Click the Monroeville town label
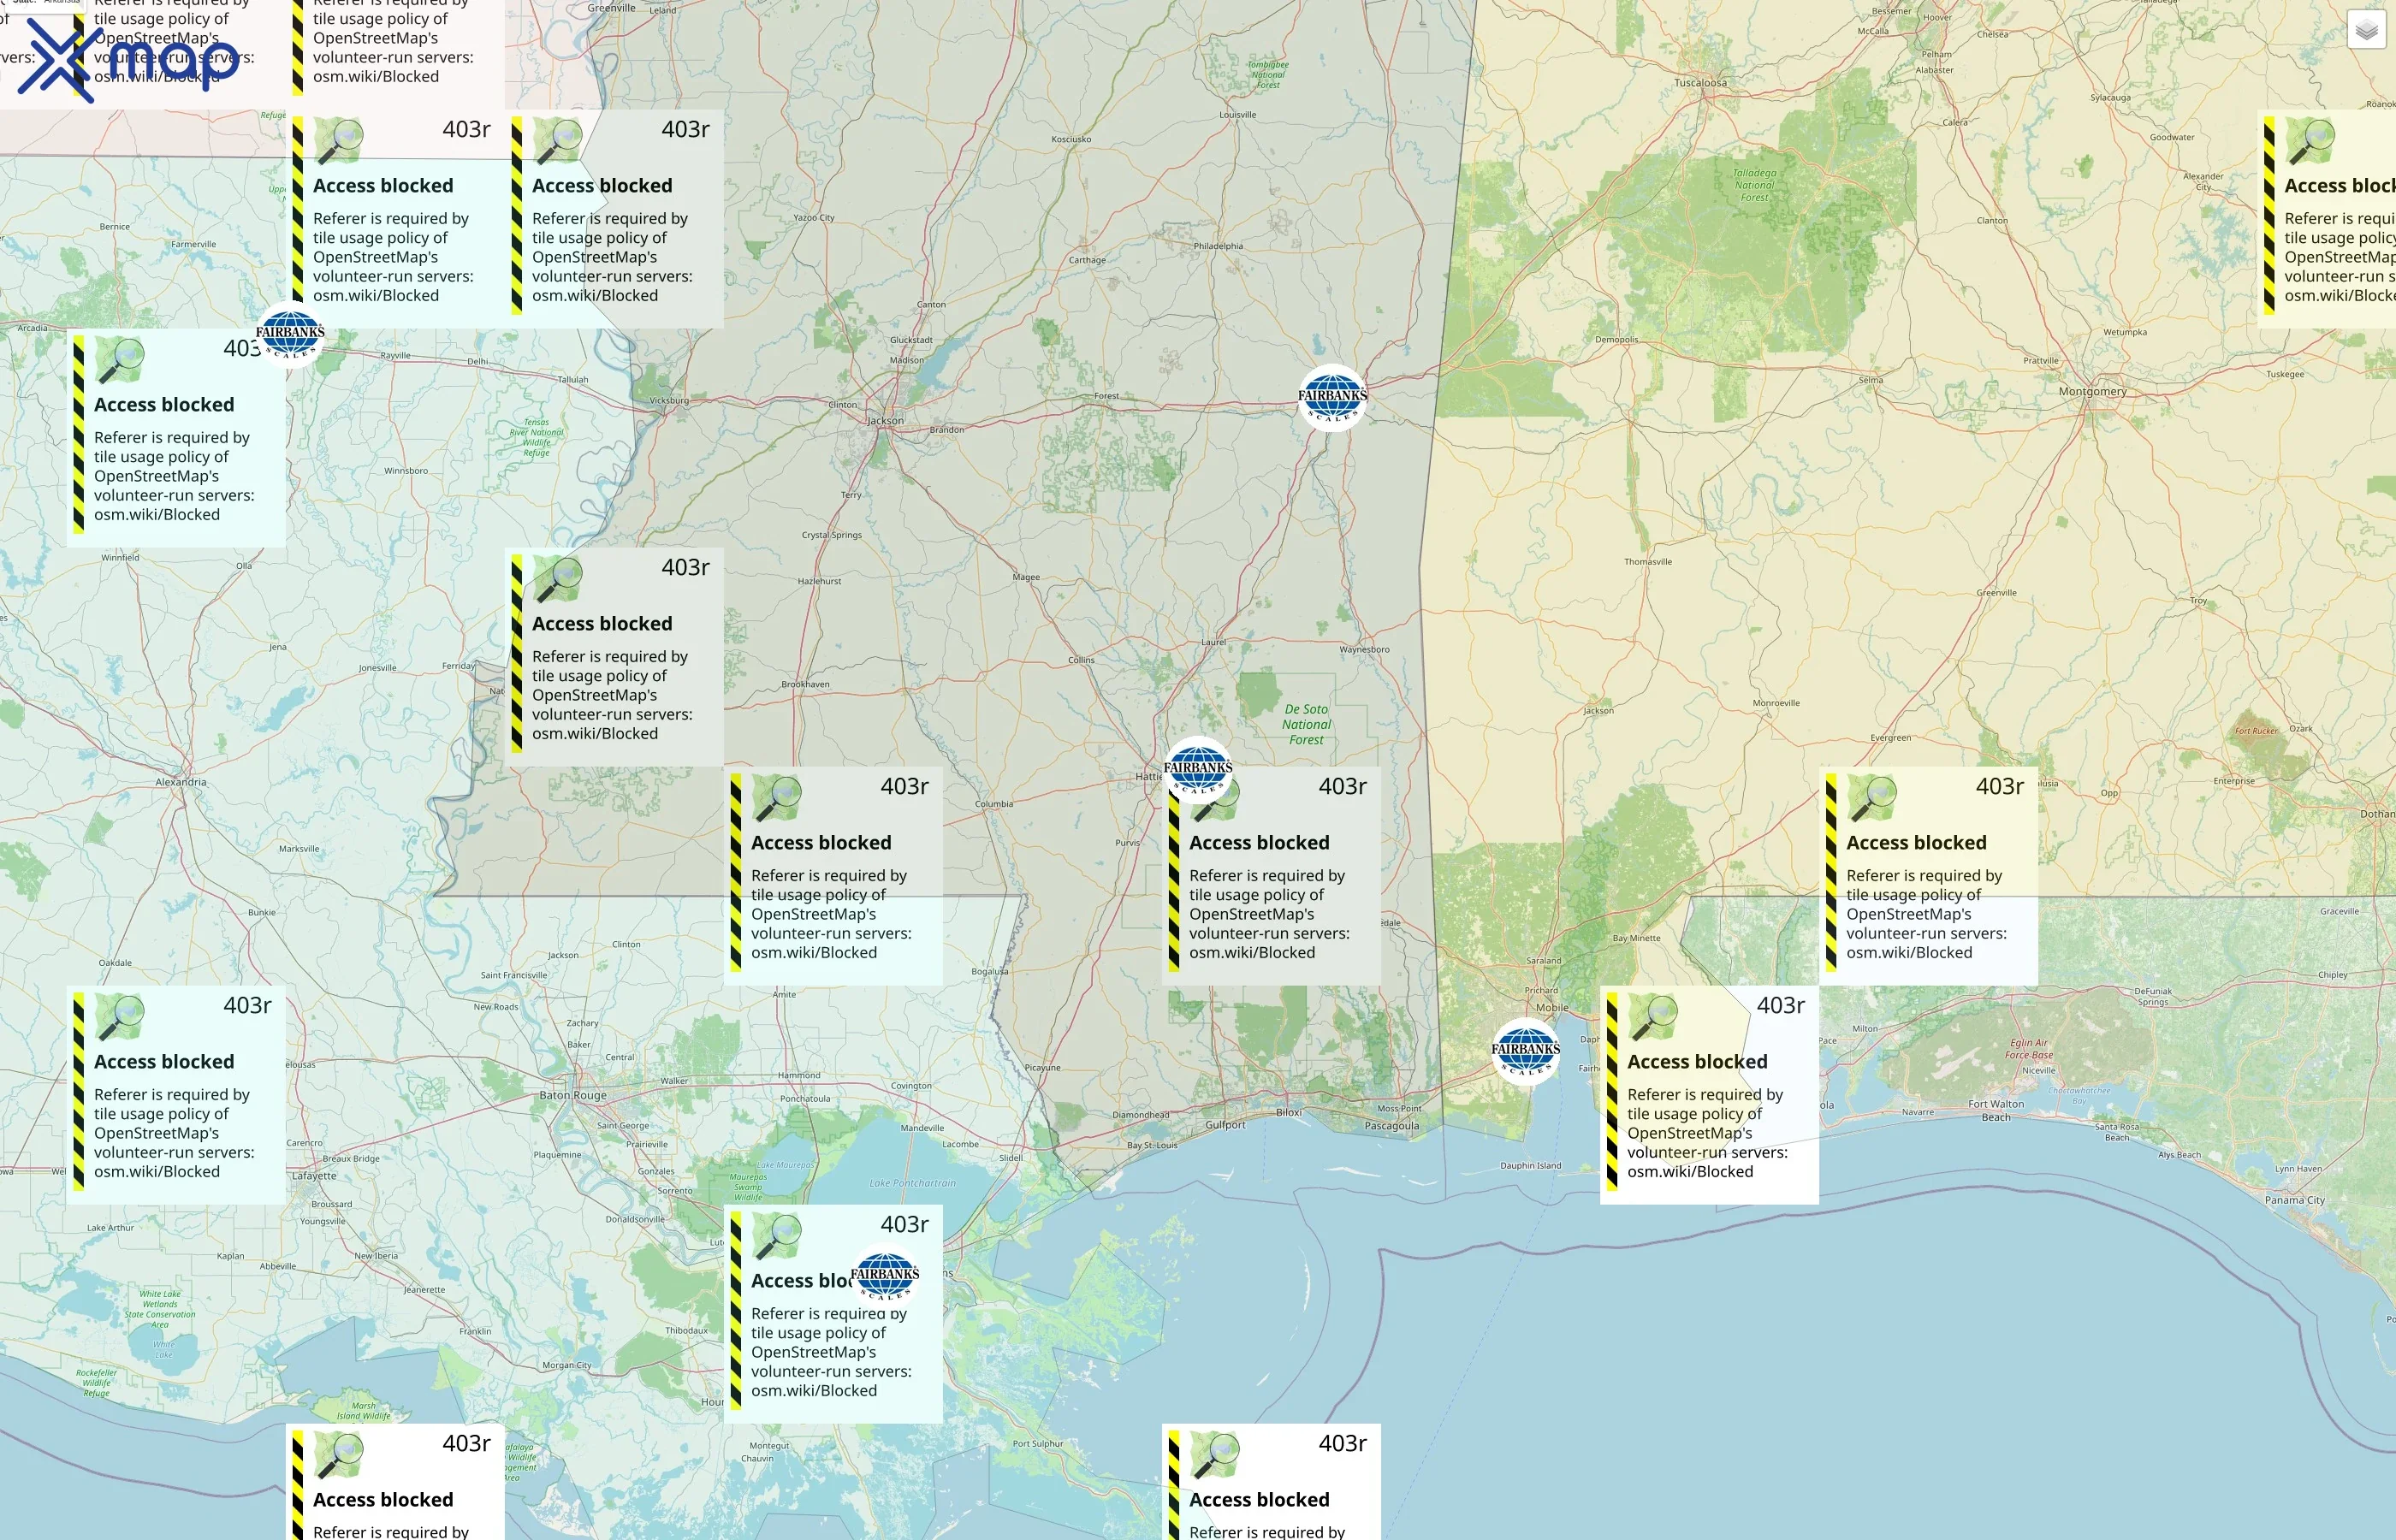 1776,703
